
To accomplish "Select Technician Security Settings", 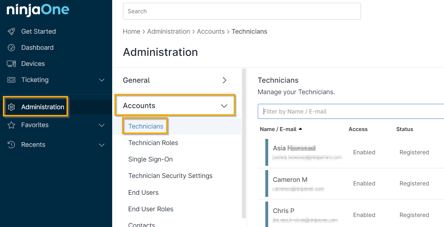I will point(170,176).
